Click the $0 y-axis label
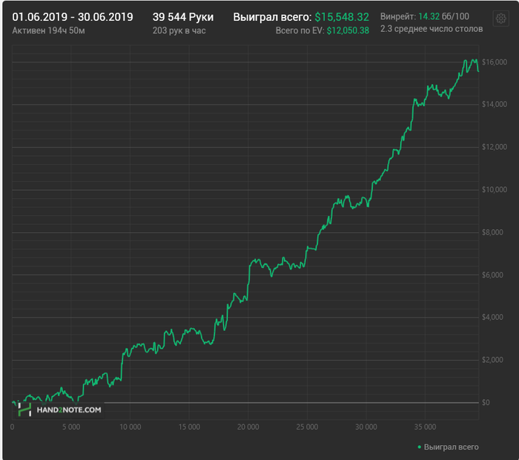This screenshot has width=519, height=460. 486,402
